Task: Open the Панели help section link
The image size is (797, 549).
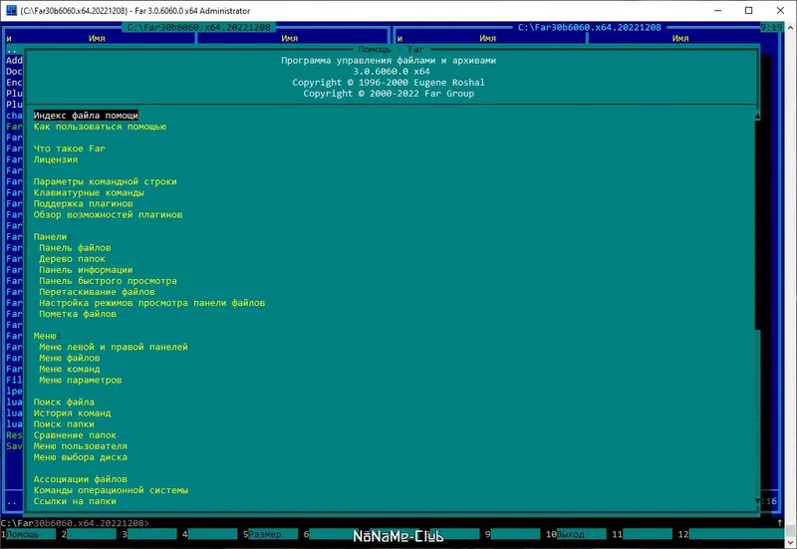Action: pyautogui.click(x=51, y=237)
